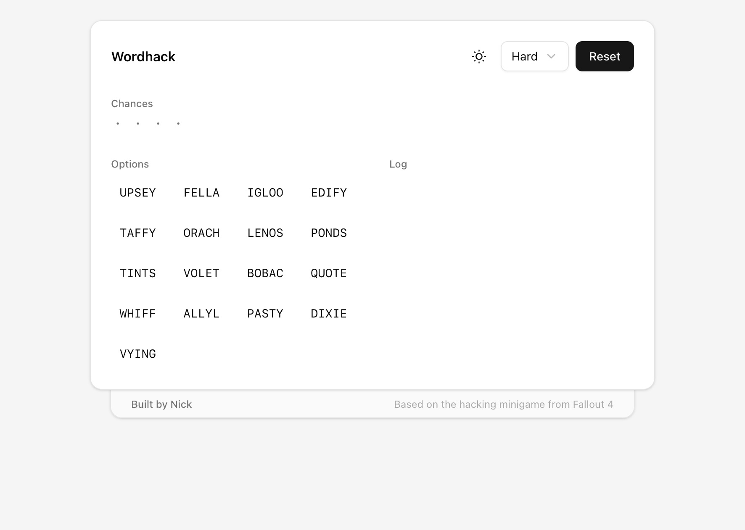Select EDIFY from the options
Screen dimensions: 745x530
click(x=329, y=192)
